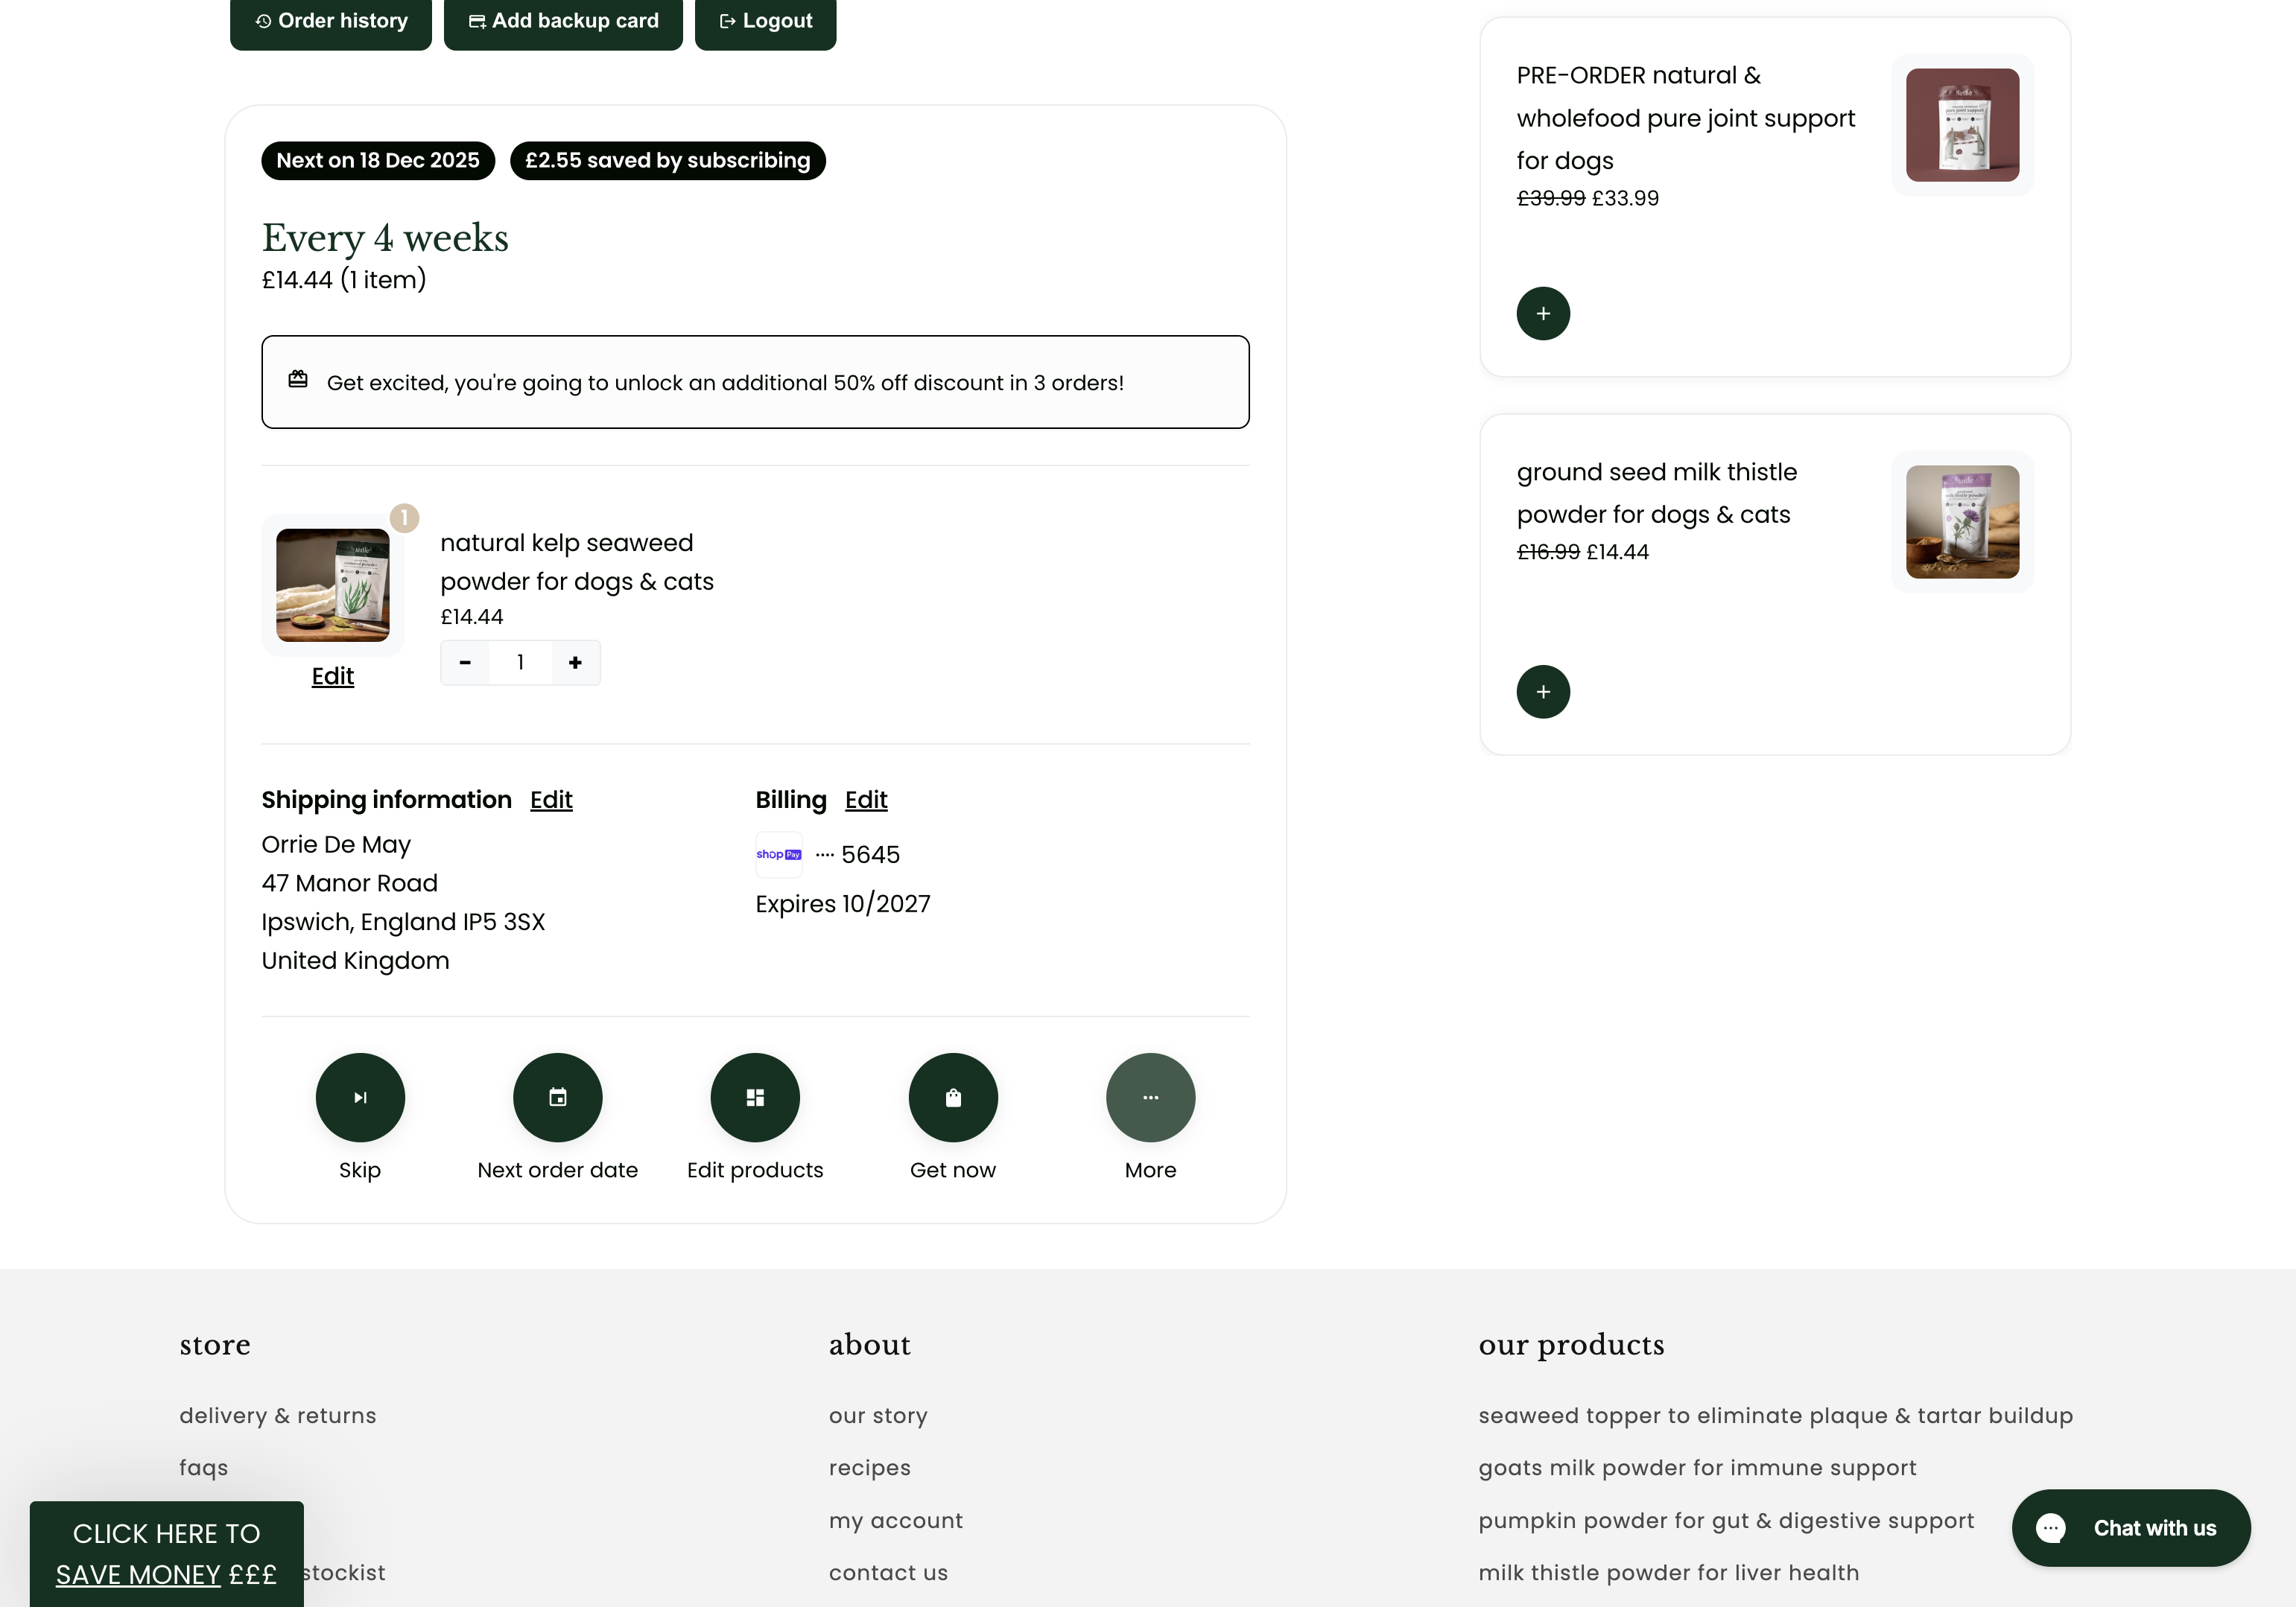Open contact us footer link

click(x=888, y=1572)
